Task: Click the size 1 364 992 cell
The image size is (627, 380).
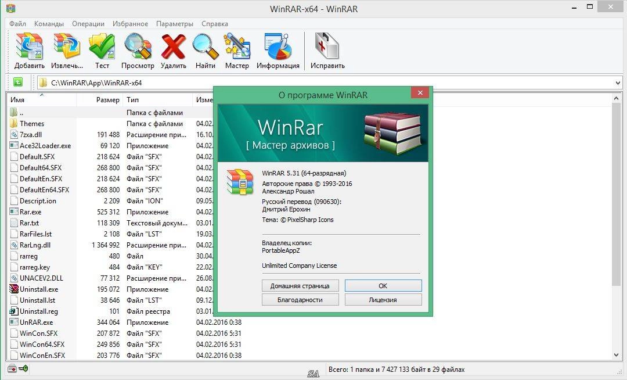Action: (x=106, y=245)
